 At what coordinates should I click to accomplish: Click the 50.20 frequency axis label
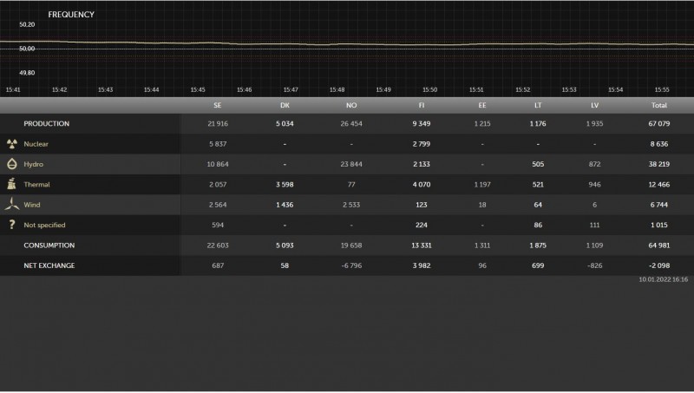pos(26,24)
